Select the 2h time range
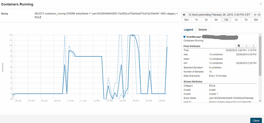The image size is (264, 123). coord(206,20)
